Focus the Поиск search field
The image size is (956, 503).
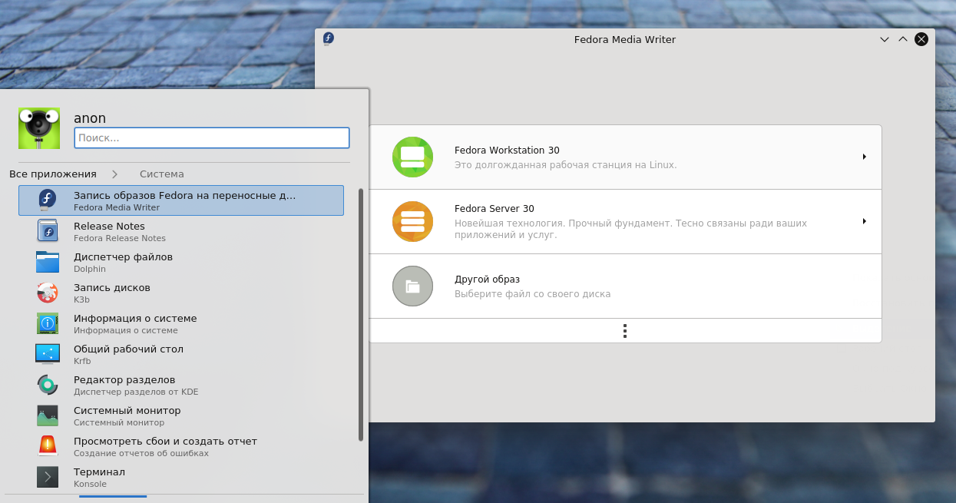[212, 137]
